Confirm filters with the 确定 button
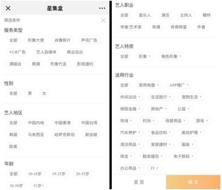 pyautogui.click(x=193, y=182)
